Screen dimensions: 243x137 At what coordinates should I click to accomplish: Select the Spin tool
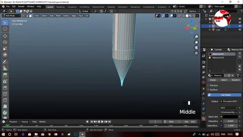(5, 113)
